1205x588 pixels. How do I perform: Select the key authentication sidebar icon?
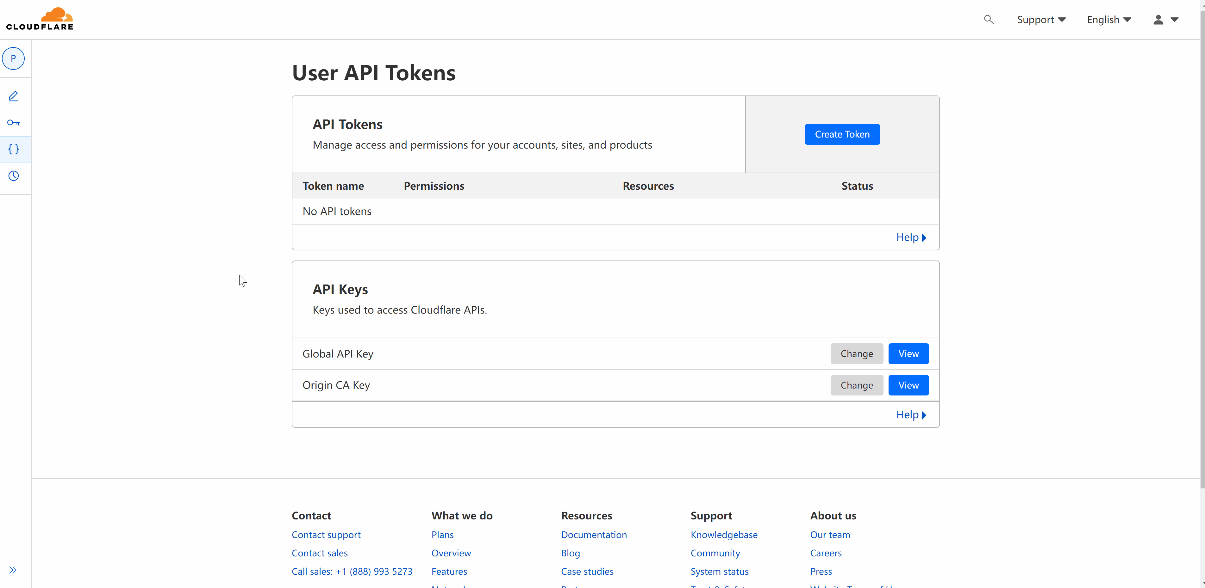(13, 123)
